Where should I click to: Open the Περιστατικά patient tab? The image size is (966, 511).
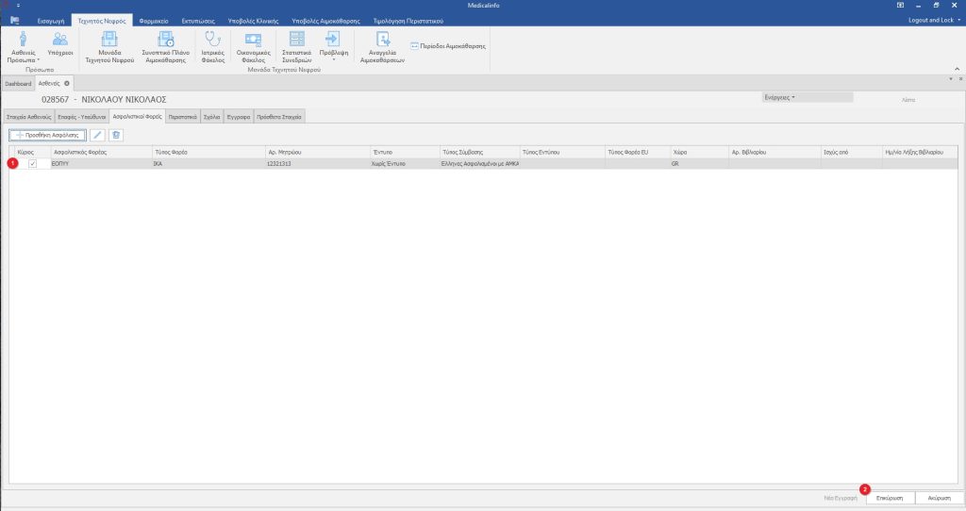click(182, 116)
